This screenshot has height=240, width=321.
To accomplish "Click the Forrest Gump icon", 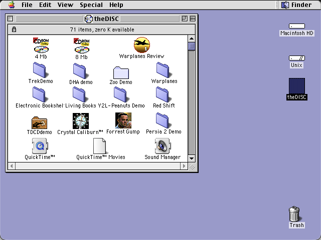I will 123,120.
